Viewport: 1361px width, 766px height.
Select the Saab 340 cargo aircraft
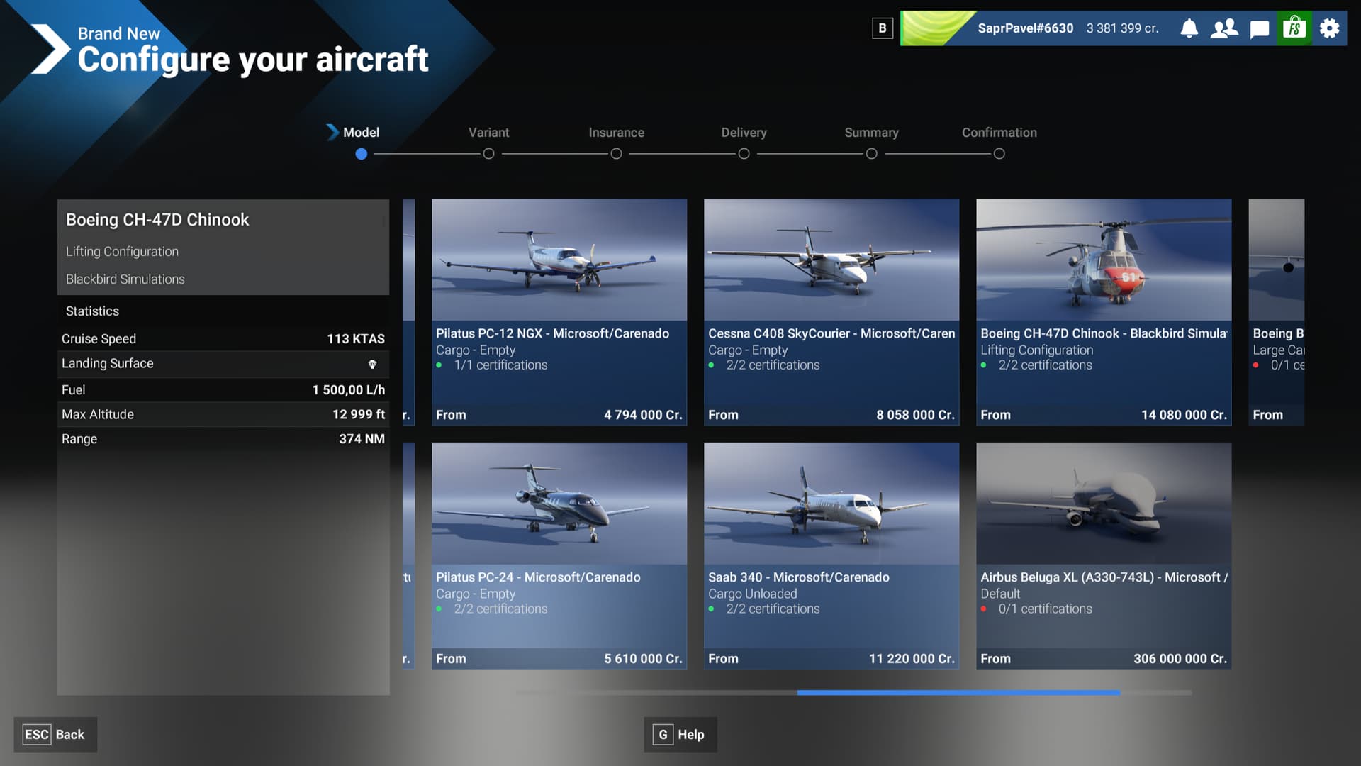coord(831,555)
